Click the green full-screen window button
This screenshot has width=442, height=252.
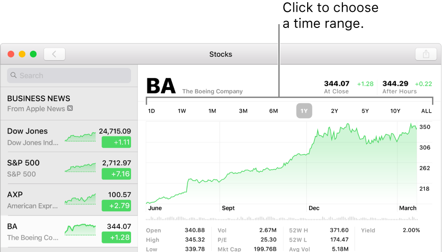pyautogui.click(x=33, y=54)
